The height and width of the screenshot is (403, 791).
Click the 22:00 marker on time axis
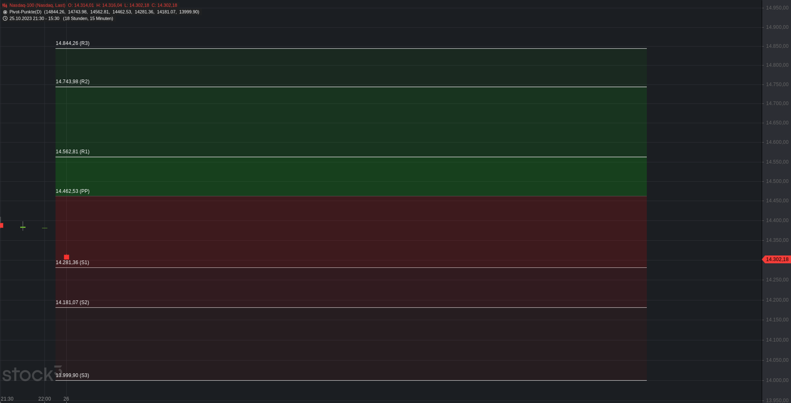point(44,399)
